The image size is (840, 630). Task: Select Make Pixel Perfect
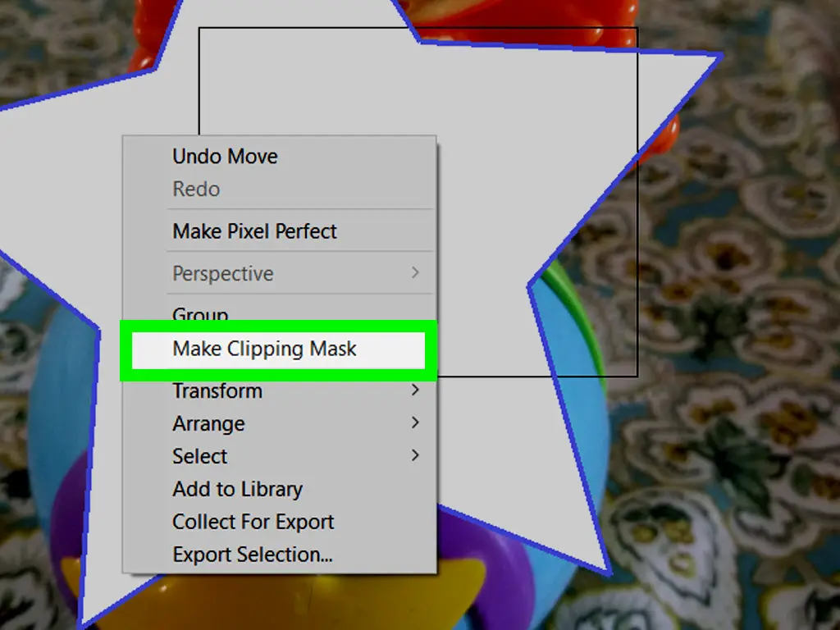(x=254, y=231)
